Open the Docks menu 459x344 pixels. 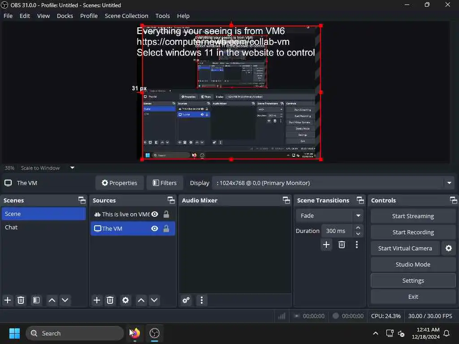coord(65,16)
